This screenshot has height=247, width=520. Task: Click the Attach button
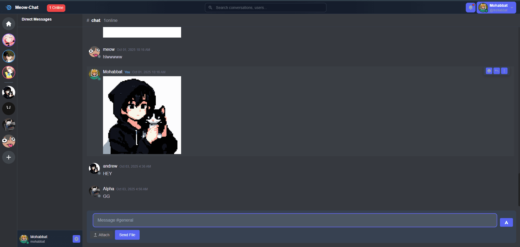coord(101,235)
